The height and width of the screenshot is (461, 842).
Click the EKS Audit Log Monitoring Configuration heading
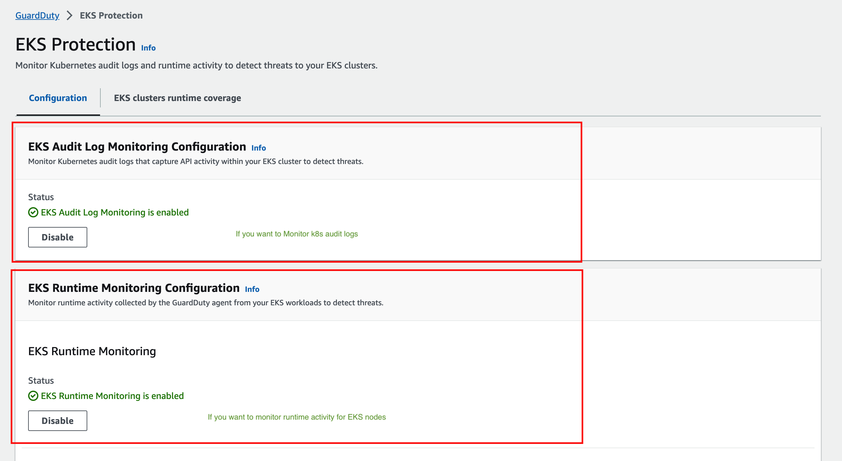pyautogui.click(x=137, y=146)
